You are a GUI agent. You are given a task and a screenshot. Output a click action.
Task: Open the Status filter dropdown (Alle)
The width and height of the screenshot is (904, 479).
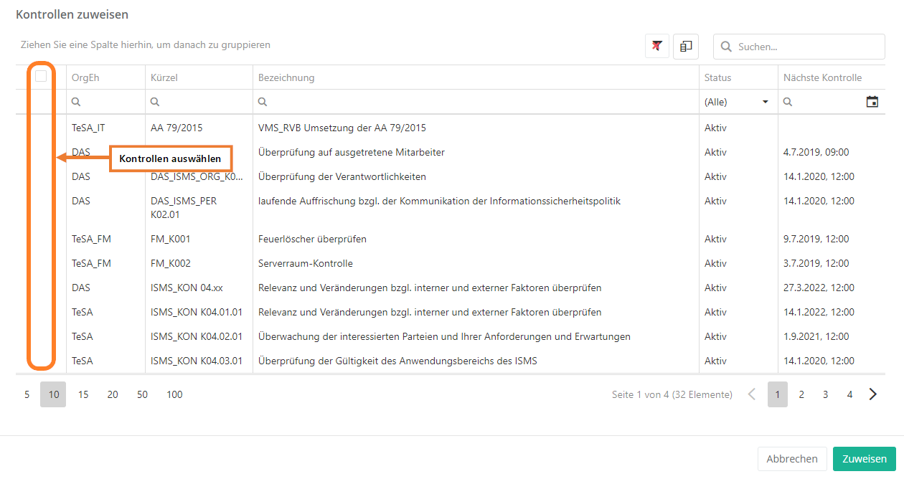point(737,102)
